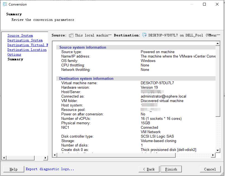Go to the Options step
This screenshot has height=176, width=225.
(14, 54)
